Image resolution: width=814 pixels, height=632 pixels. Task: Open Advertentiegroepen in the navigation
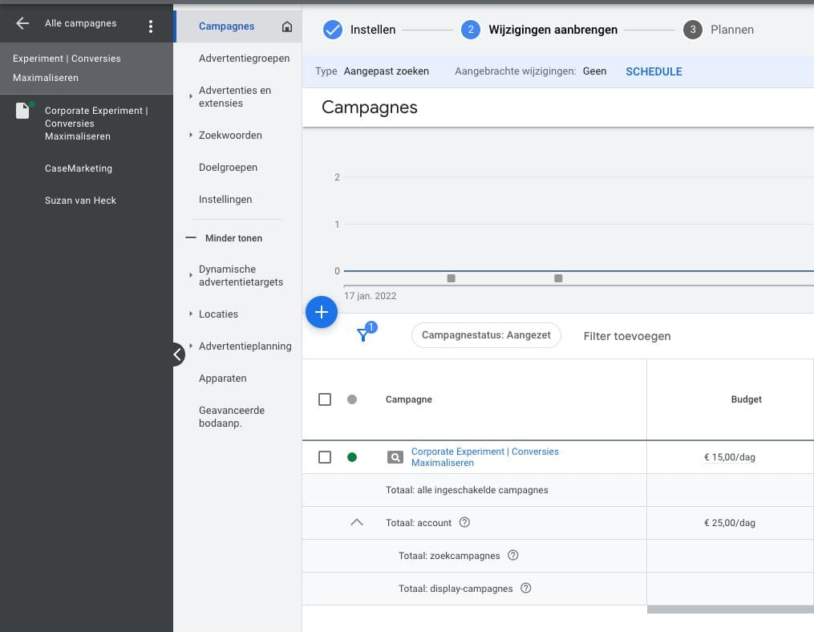coord(244,59)
